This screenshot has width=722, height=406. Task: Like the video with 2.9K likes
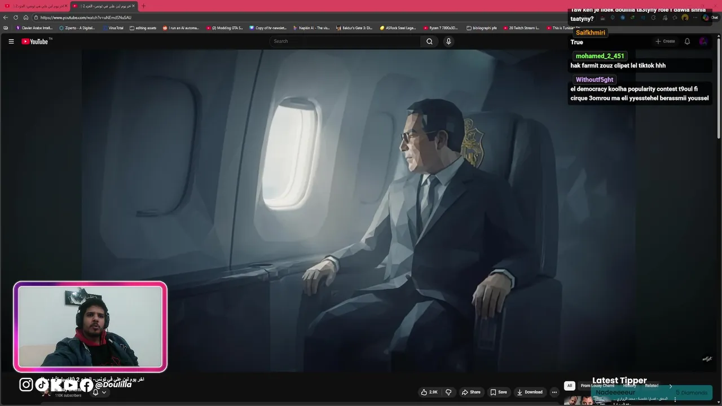pos(429,392)
